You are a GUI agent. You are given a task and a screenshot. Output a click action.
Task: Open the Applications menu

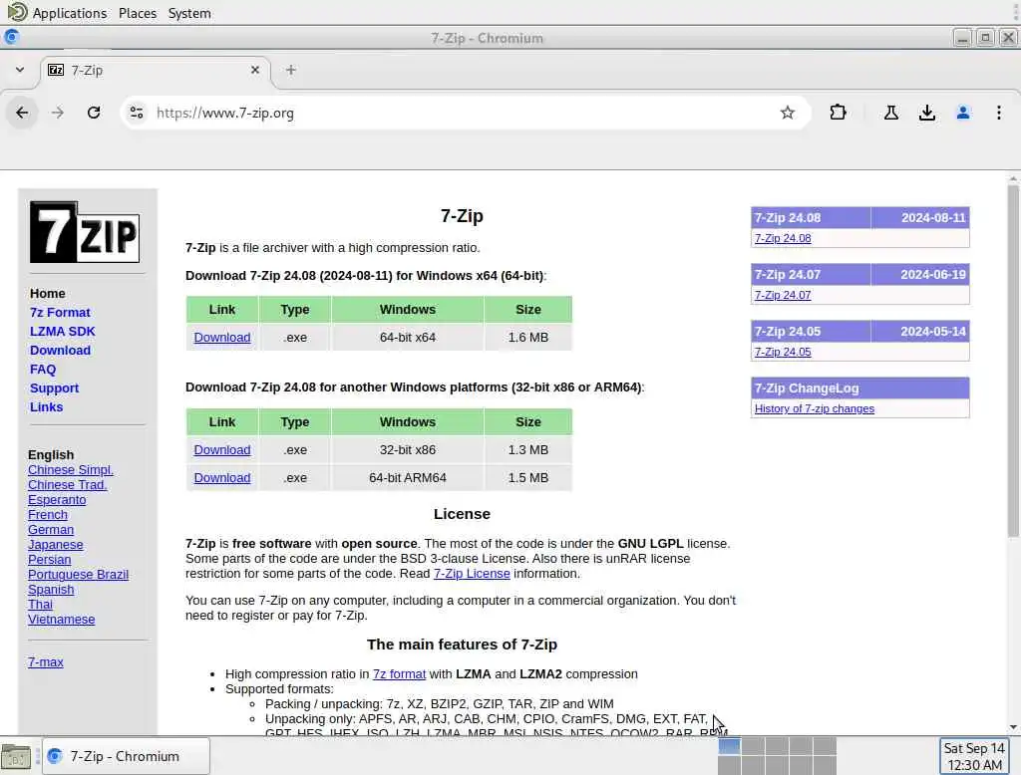(69, 13)
